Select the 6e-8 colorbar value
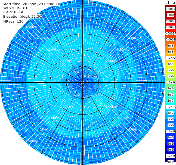The width and height of the screenshot is (176, 165). [171, 119]
